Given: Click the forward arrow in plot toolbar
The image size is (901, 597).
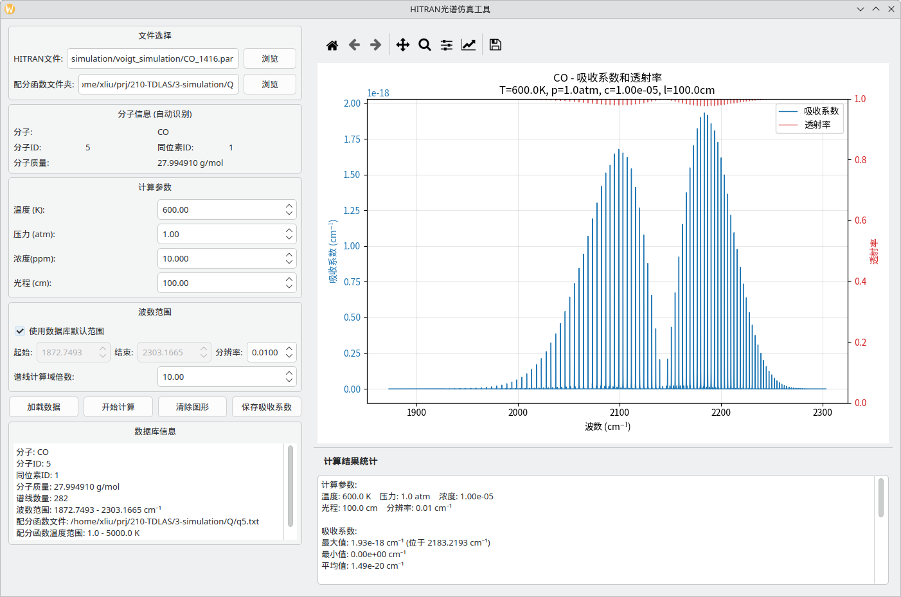Looking at the screenshot, I should 376,45.
